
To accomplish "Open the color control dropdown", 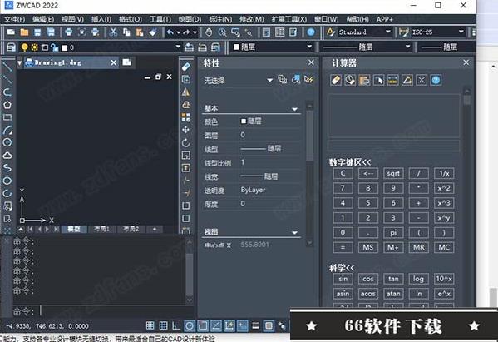I will pyautogui.click(x=309, y=47).
